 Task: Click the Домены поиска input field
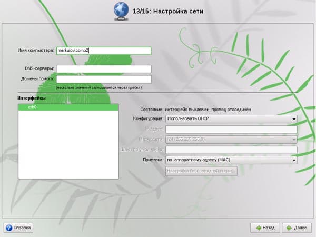(x=104, y=79)
